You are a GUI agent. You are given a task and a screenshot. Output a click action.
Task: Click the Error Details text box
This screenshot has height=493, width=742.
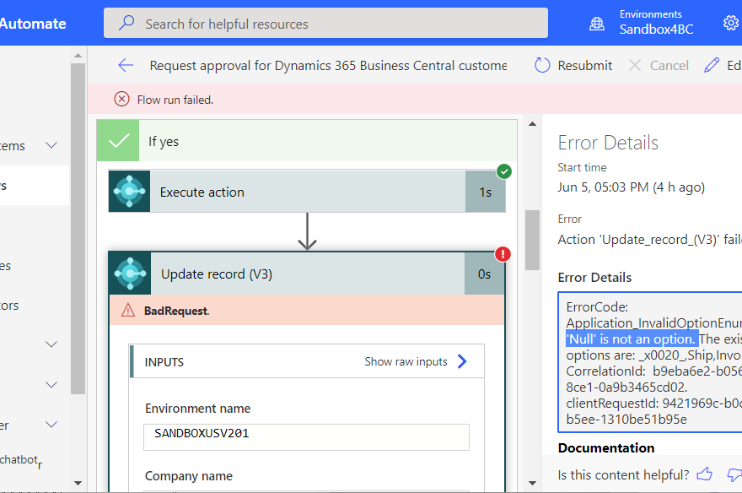(x=650, y=362)
